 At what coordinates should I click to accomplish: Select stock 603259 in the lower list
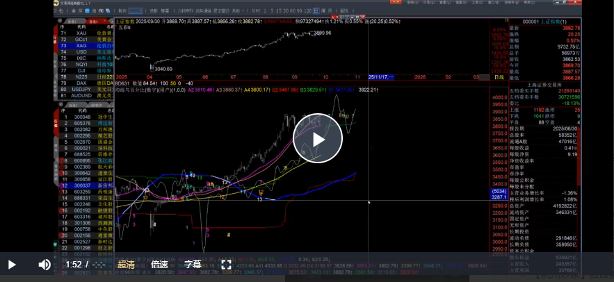(86, 192)
